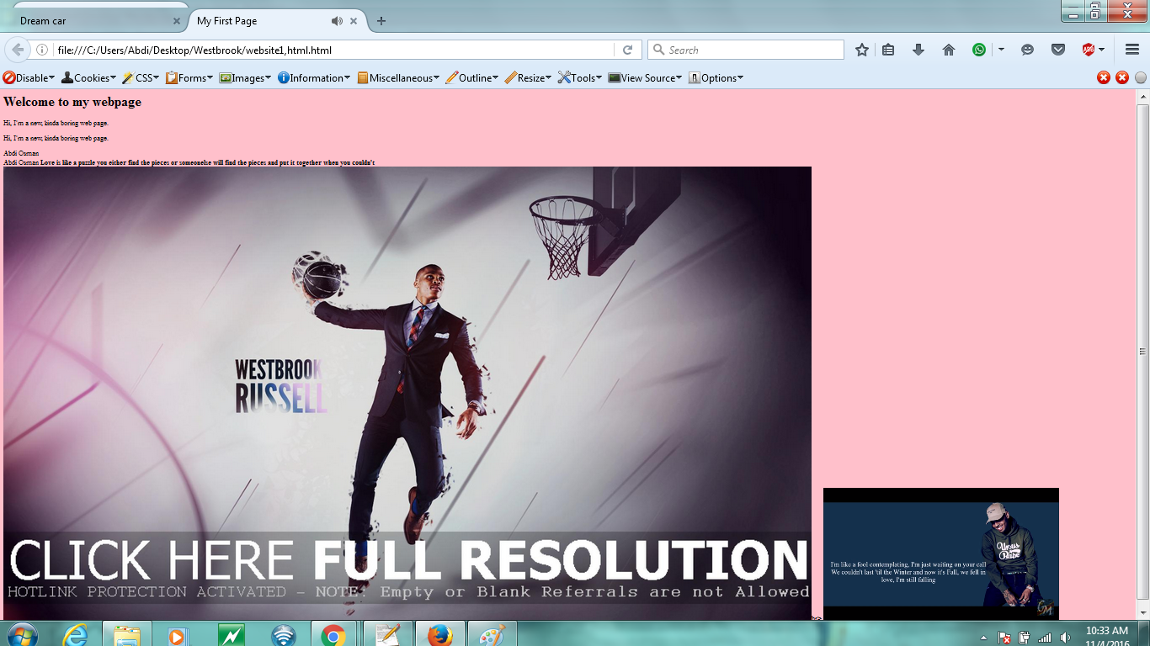This screenshot has height=646, width=1150.
Task: Save the page to Pocket
Action: (1058, 50)
